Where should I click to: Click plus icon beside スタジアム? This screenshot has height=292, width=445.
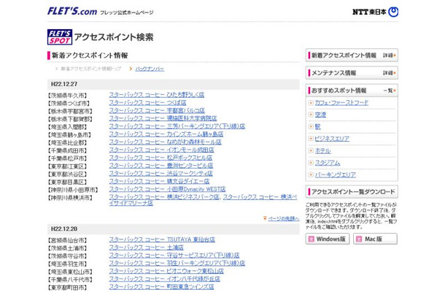coord(311,163)
